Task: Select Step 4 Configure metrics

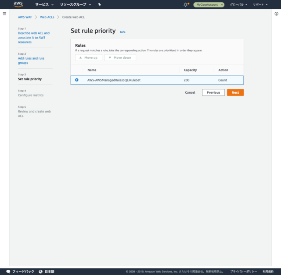Action: click(31, 95)
